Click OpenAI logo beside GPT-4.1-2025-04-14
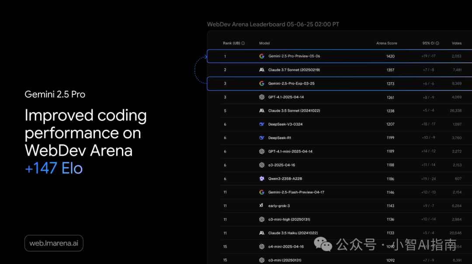 [262, 97]
